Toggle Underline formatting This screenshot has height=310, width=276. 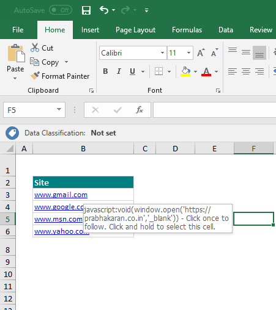(x=132, y=71)
